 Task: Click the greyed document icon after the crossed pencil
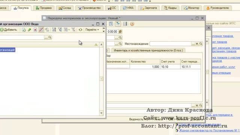pyautogui.click(x=47, y=30)
